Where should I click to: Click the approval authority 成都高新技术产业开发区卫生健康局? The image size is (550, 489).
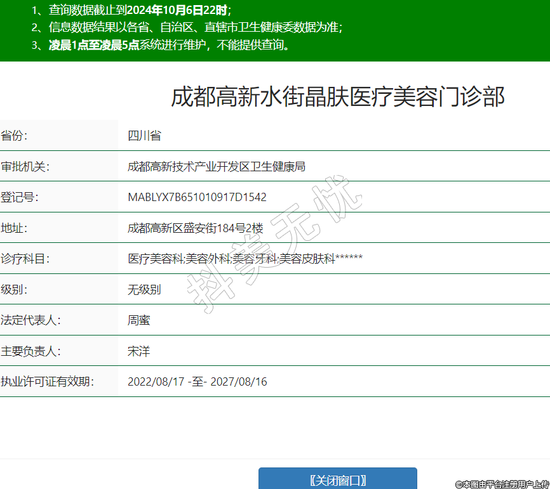point(217,167)
